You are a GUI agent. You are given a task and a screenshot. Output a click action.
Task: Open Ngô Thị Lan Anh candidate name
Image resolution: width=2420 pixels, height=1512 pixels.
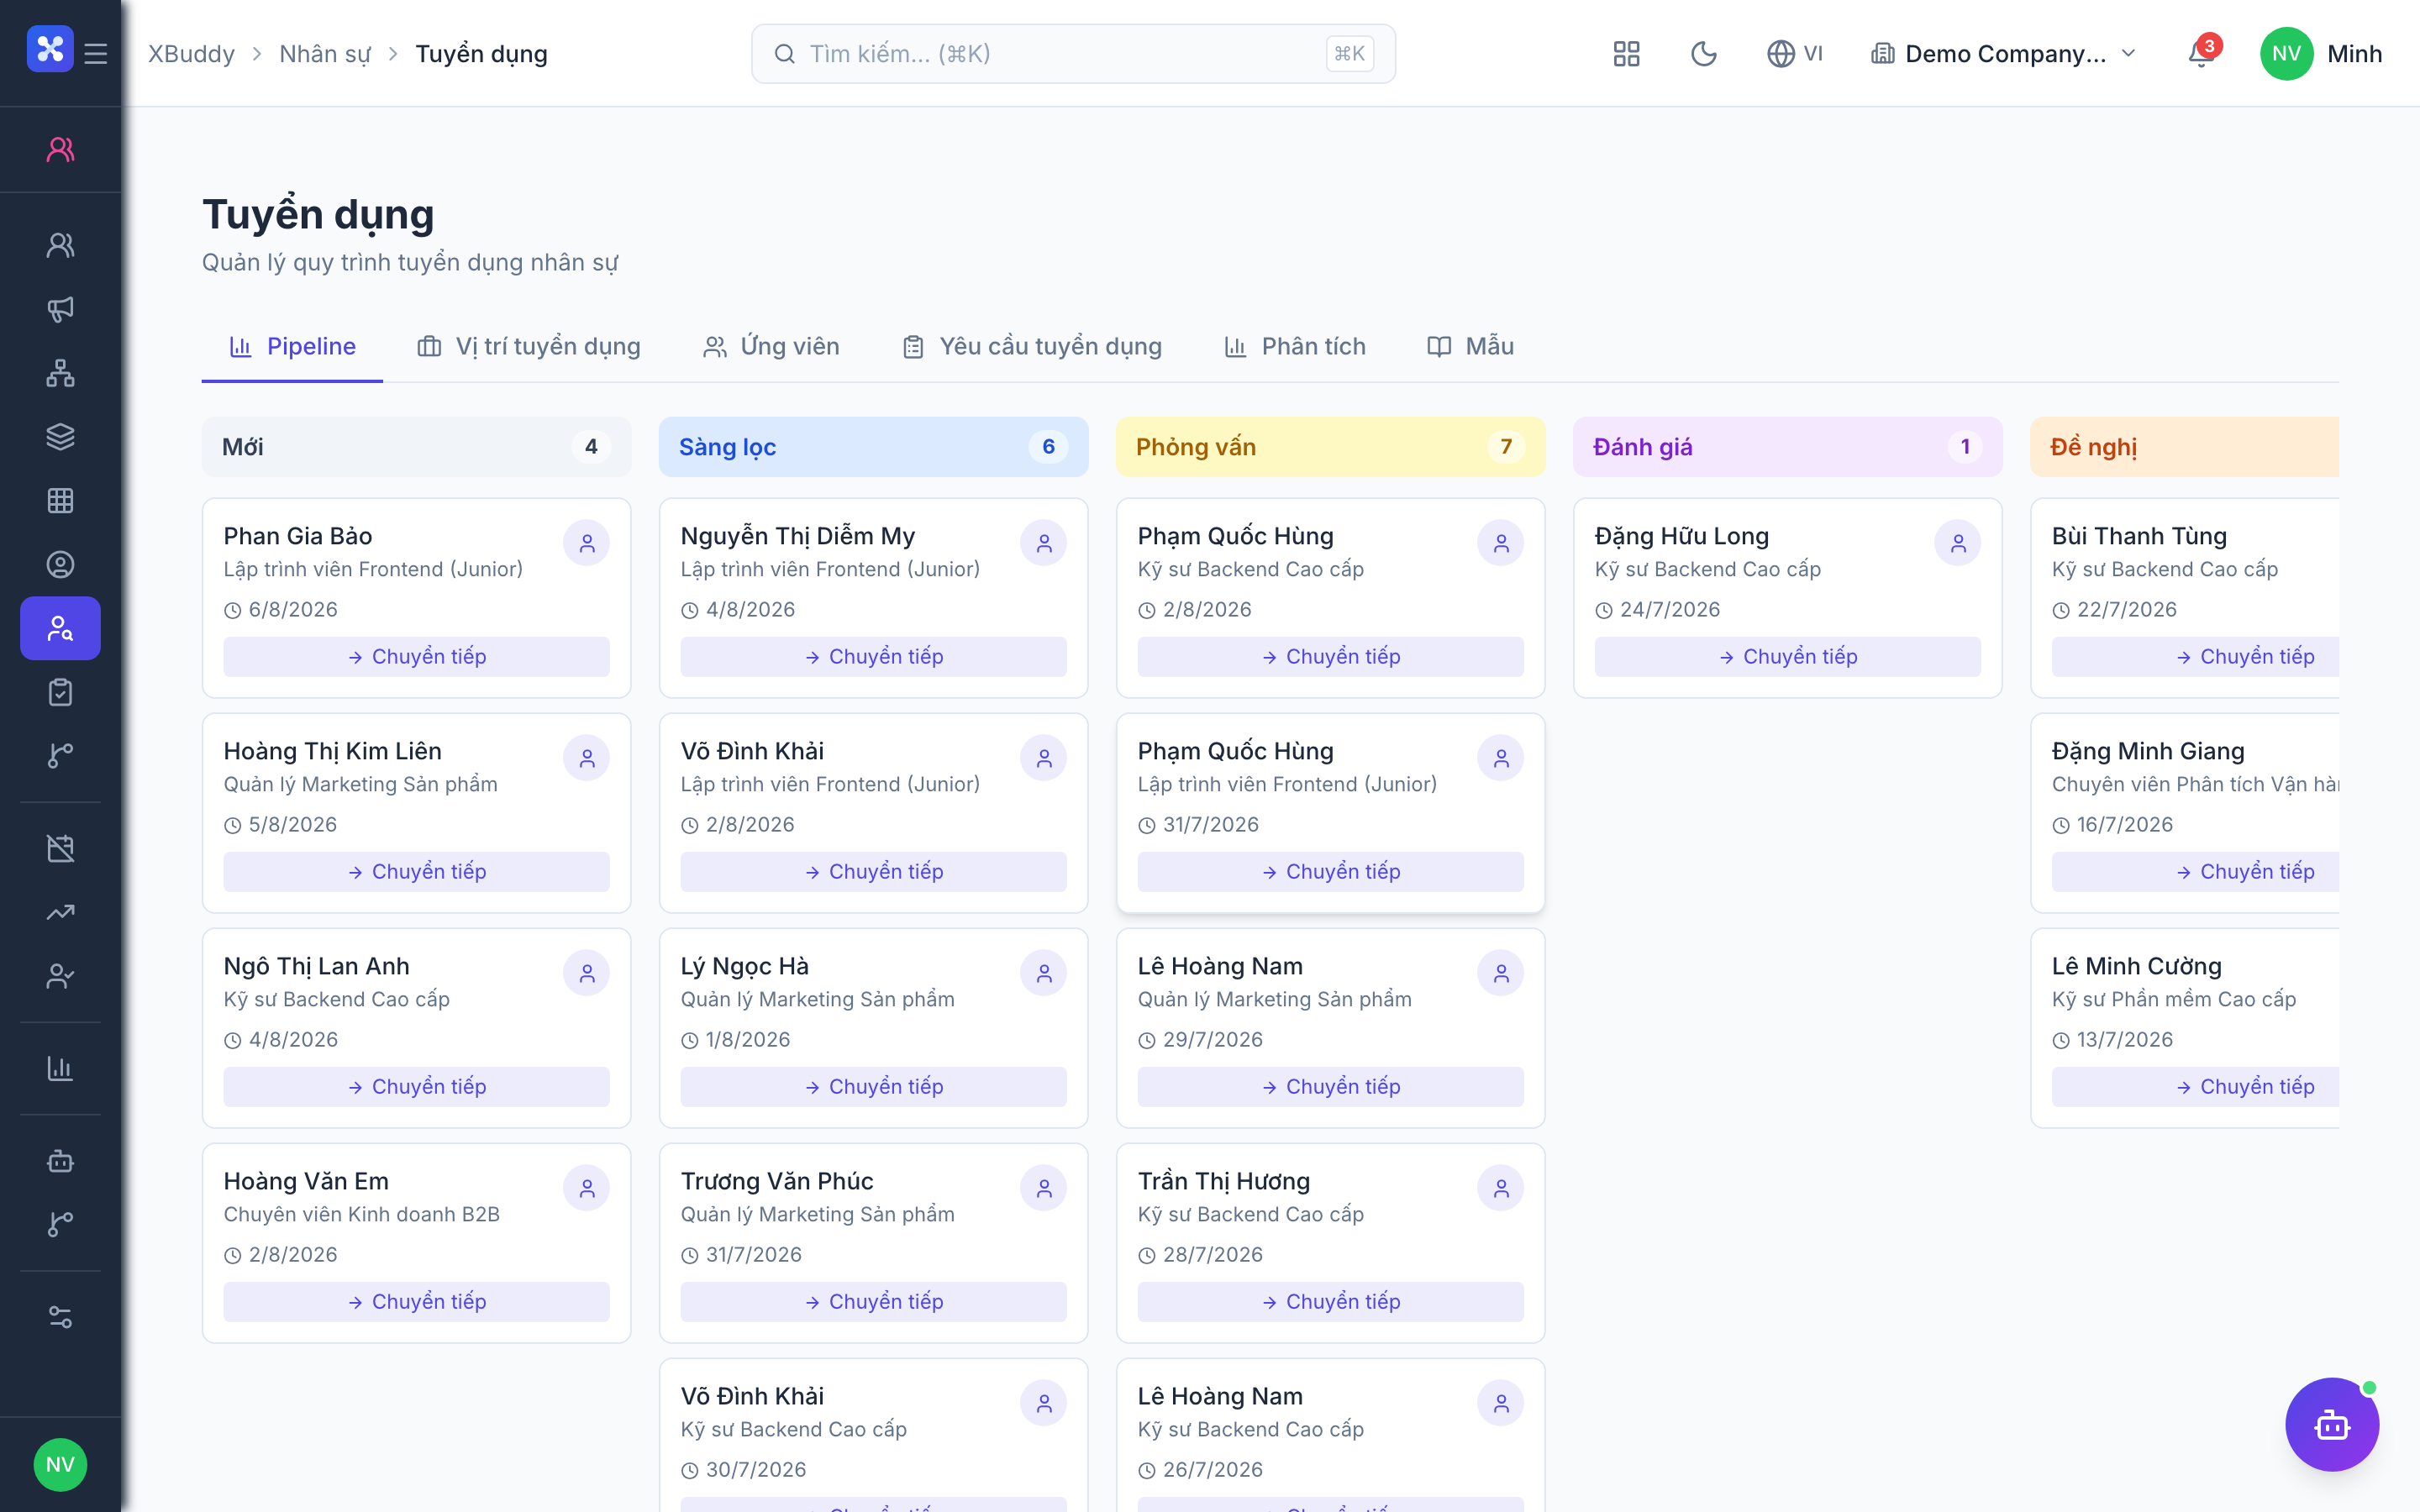[x=317, y=966]
